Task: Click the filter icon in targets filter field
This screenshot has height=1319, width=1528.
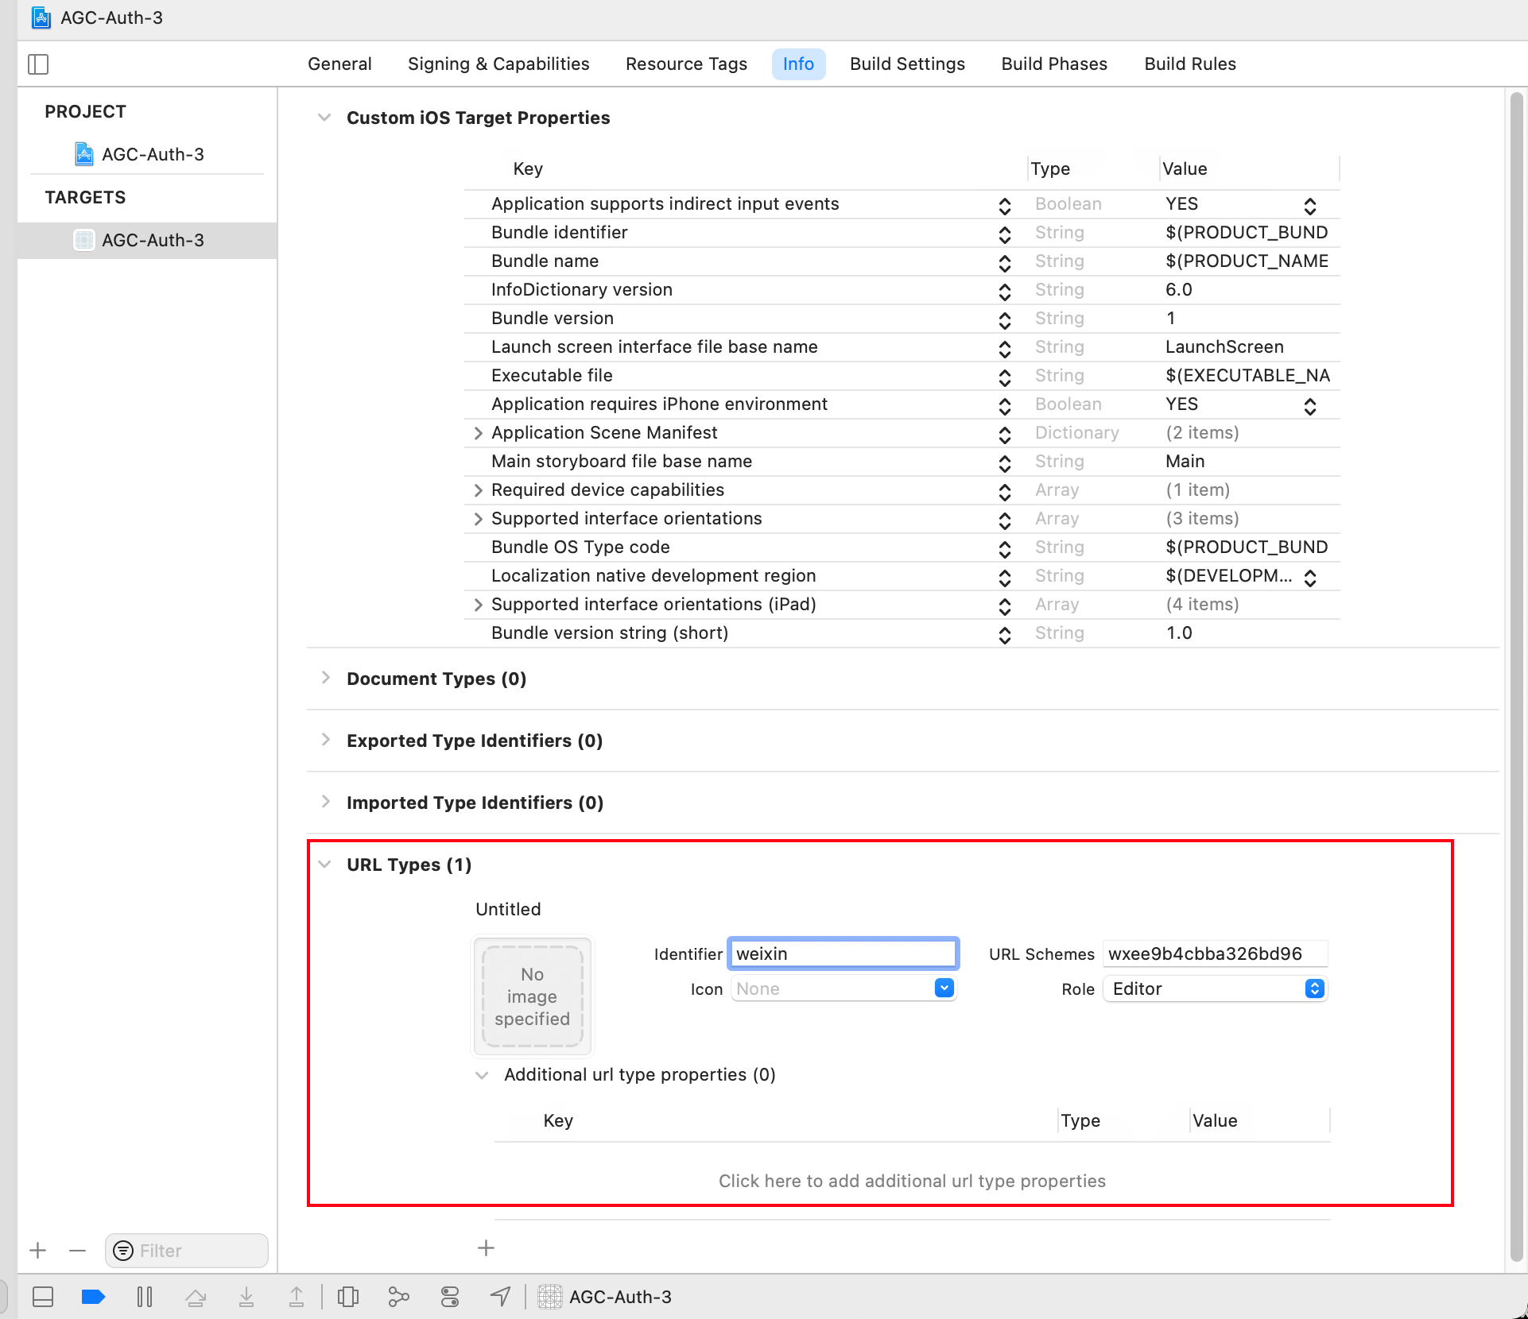Action: click(123, 1251)
